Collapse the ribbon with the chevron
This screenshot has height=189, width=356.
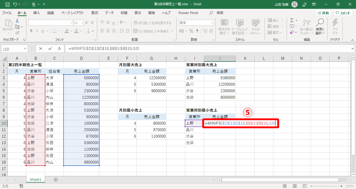[x=352, y=40]
